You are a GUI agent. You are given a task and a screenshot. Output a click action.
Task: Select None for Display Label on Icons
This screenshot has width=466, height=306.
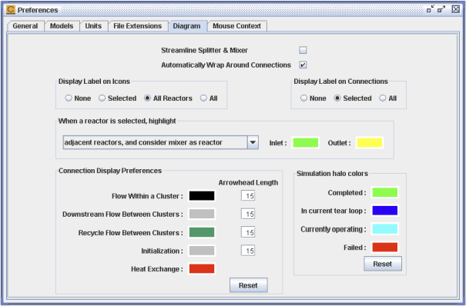pyautogui.click(x=69, y=98)
